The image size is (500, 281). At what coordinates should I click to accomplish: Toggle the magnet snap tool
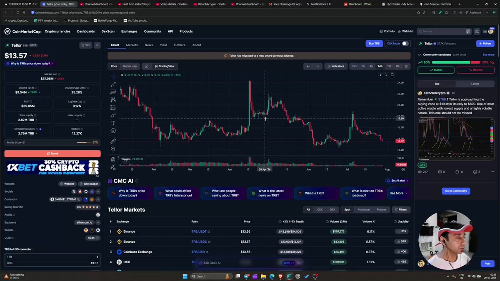pyautogui.click(x=113, y=159)
